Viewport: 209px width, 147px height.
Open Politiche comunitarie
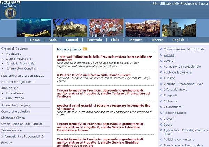[x=179, y=140]
